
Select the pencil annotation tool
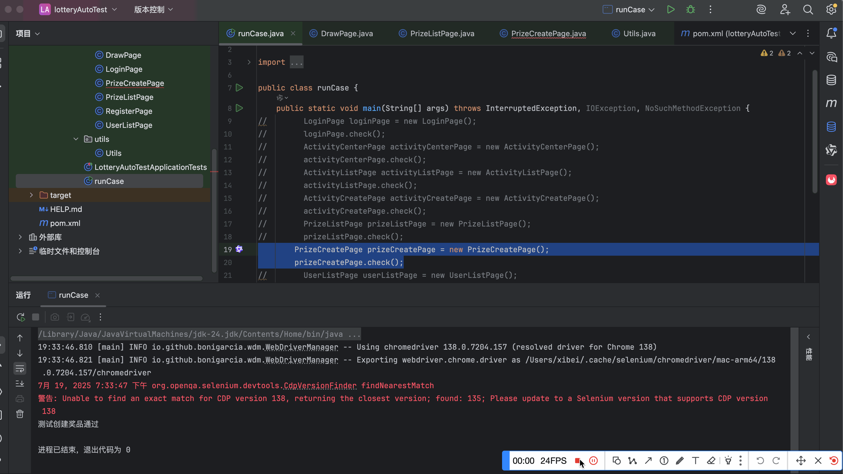[680, 461]
